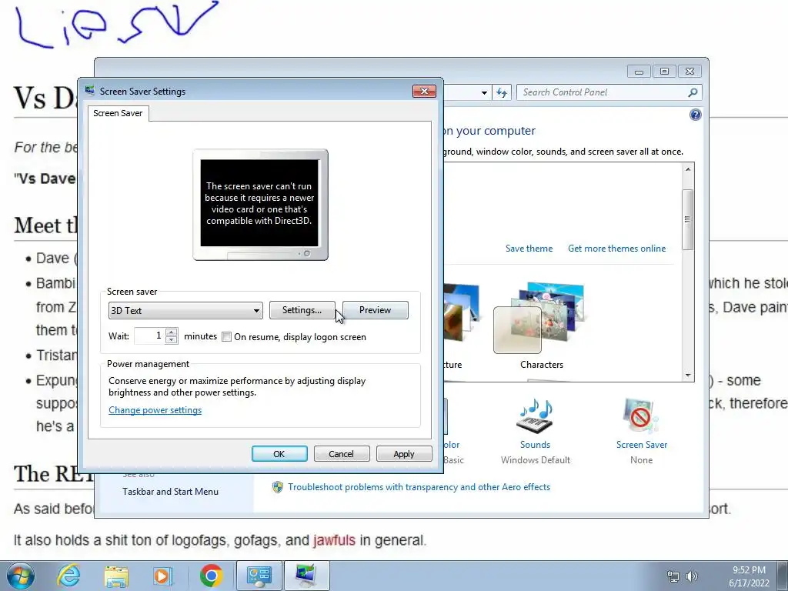Click the screen saver monitor preview
788x591 pixels.
[260, 205]
